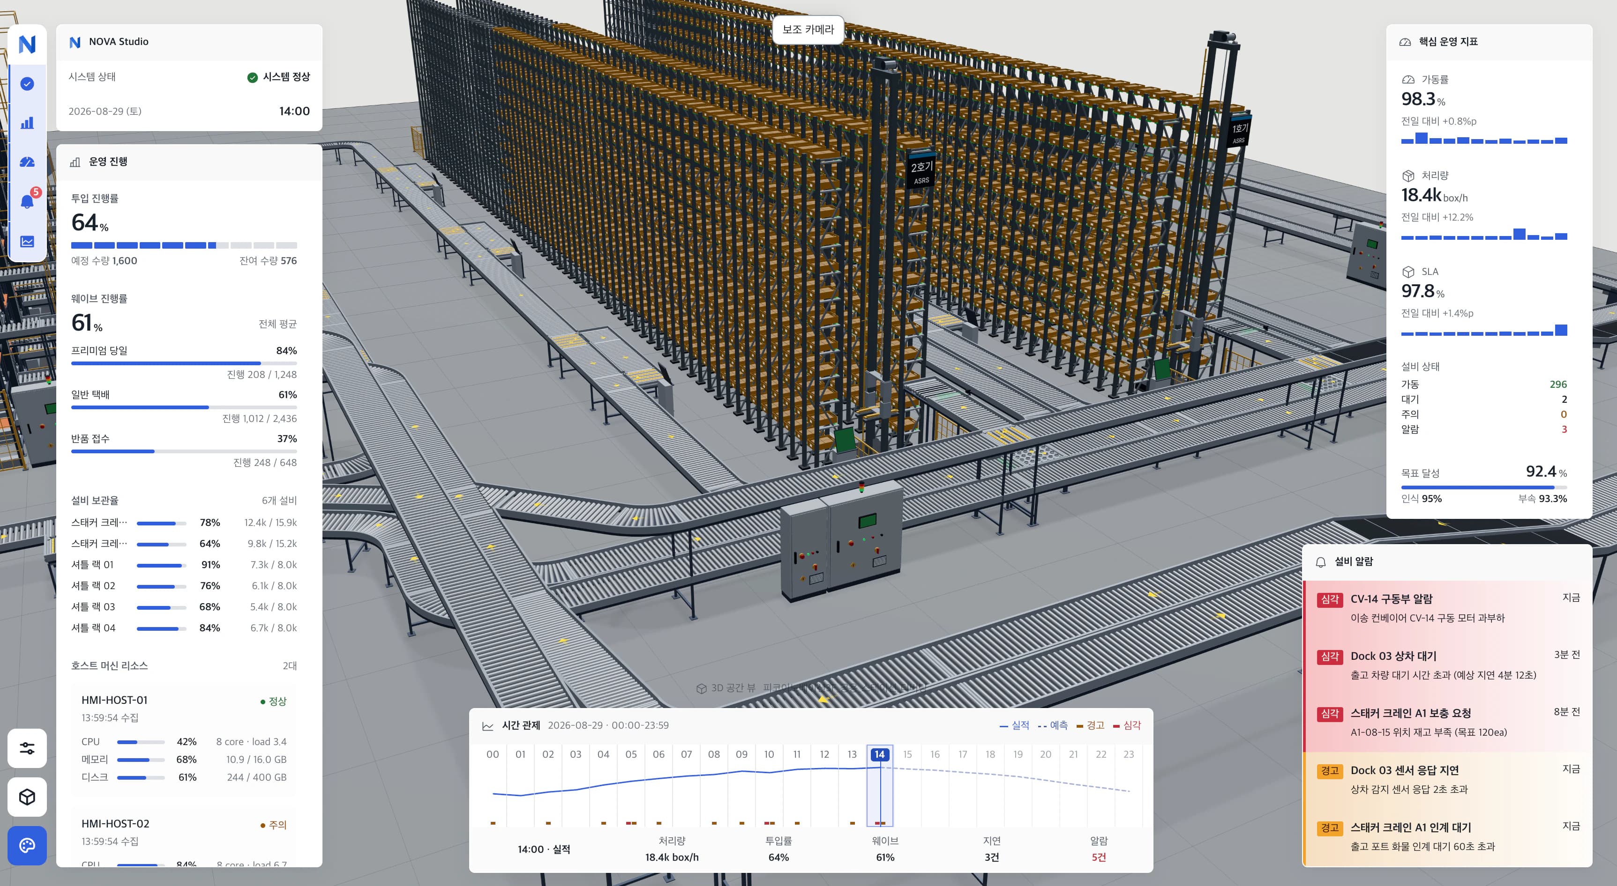Open the checkmark status sidebar icon

pyautogui.click(x=27, y=84)
